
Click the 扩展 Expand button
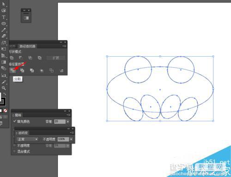tap(55, 58)
